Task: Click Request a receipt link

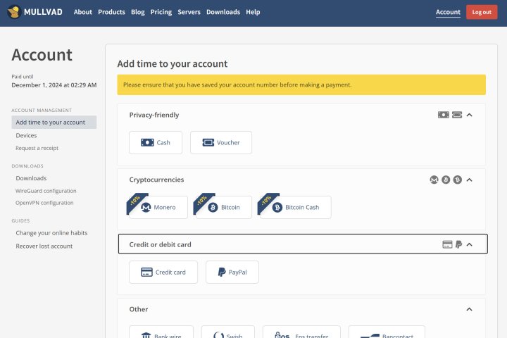Action: (x=37, y=148)
